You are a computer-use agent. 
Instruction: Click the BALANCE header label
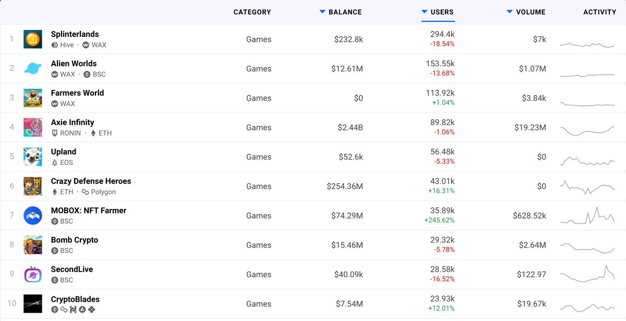point(345,12)
